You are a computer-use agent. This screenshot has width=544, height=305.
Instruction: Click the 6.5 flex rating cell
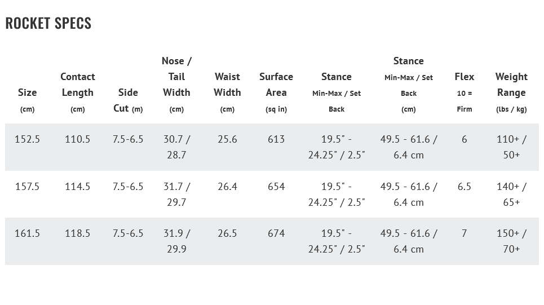coord(465,187)
